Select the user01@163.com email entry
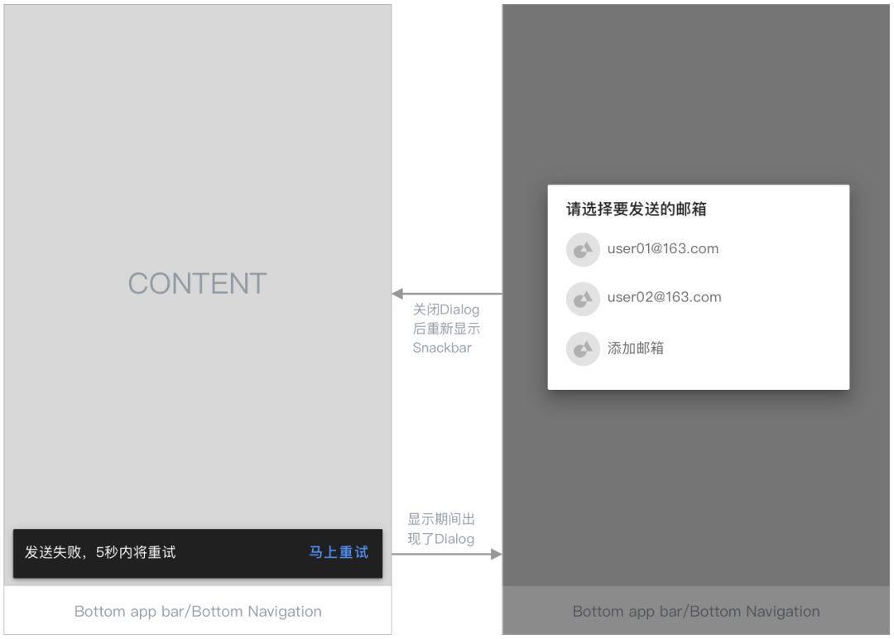The image size is (894, 639). tap(663, 249)
